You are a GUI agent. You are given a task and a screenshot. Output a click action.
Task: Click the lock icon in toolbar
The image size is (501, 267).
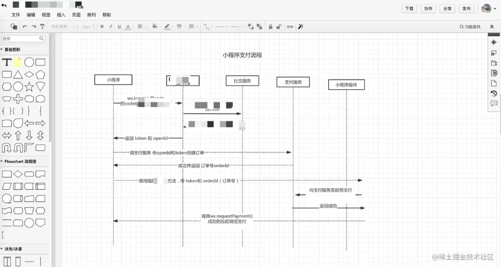tap(270, 26)
